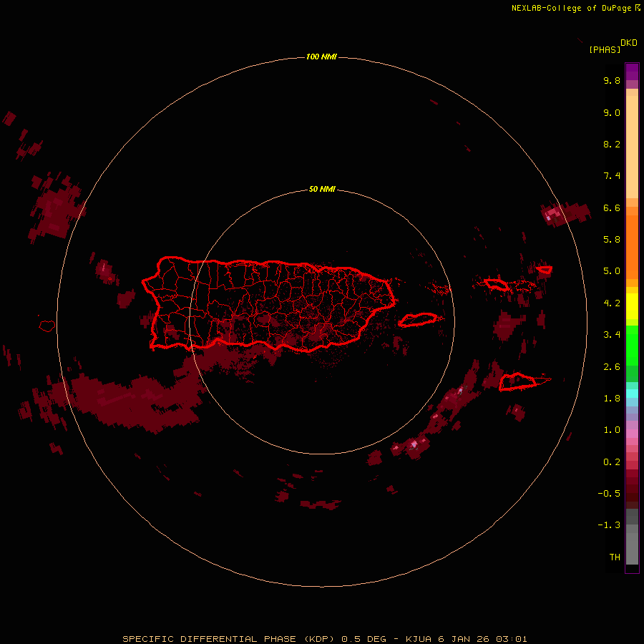The image size is (644, 644).
Task: Click the purple top segment of color scale
Action: [x=632, y=72]
